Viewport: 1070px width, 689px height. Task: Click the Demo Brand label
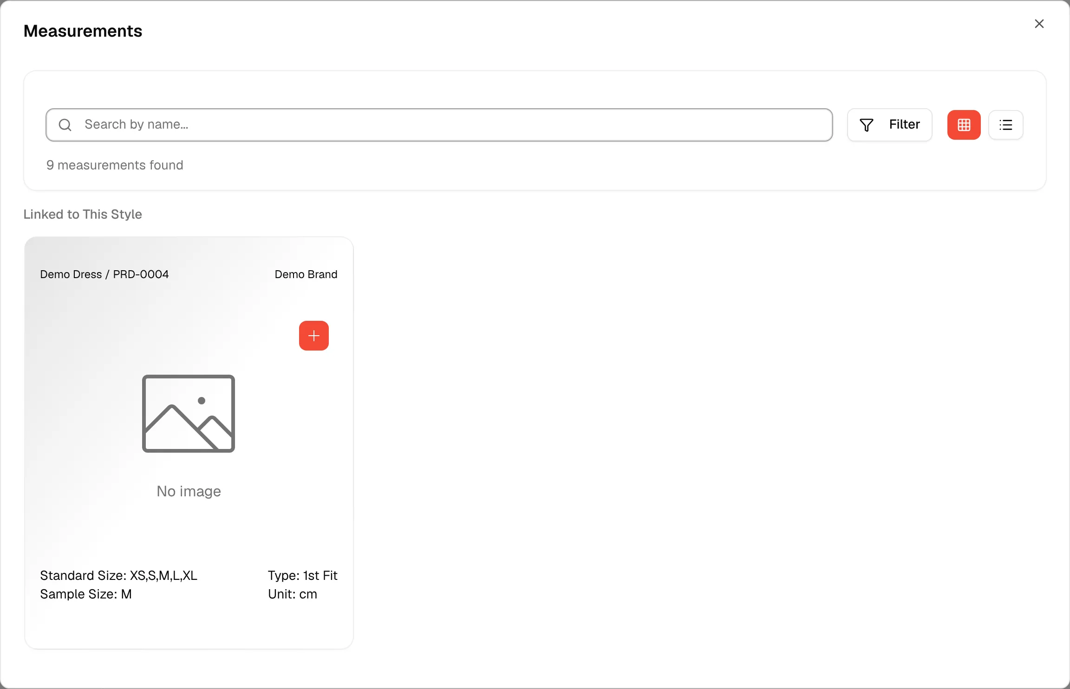[x=306, y=274]
